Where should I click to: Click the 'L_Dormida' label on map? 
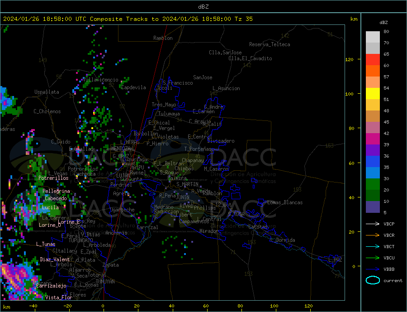[283, 240]
